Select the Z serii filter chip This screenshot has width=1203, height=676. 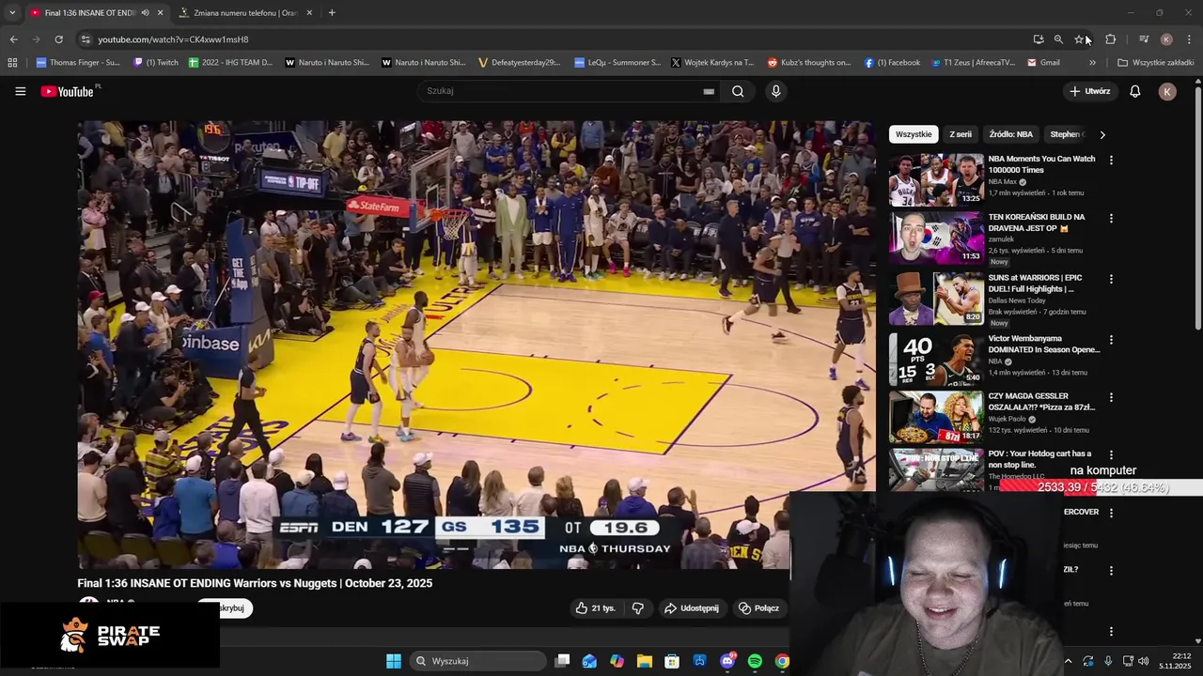(x=961, y=134)
